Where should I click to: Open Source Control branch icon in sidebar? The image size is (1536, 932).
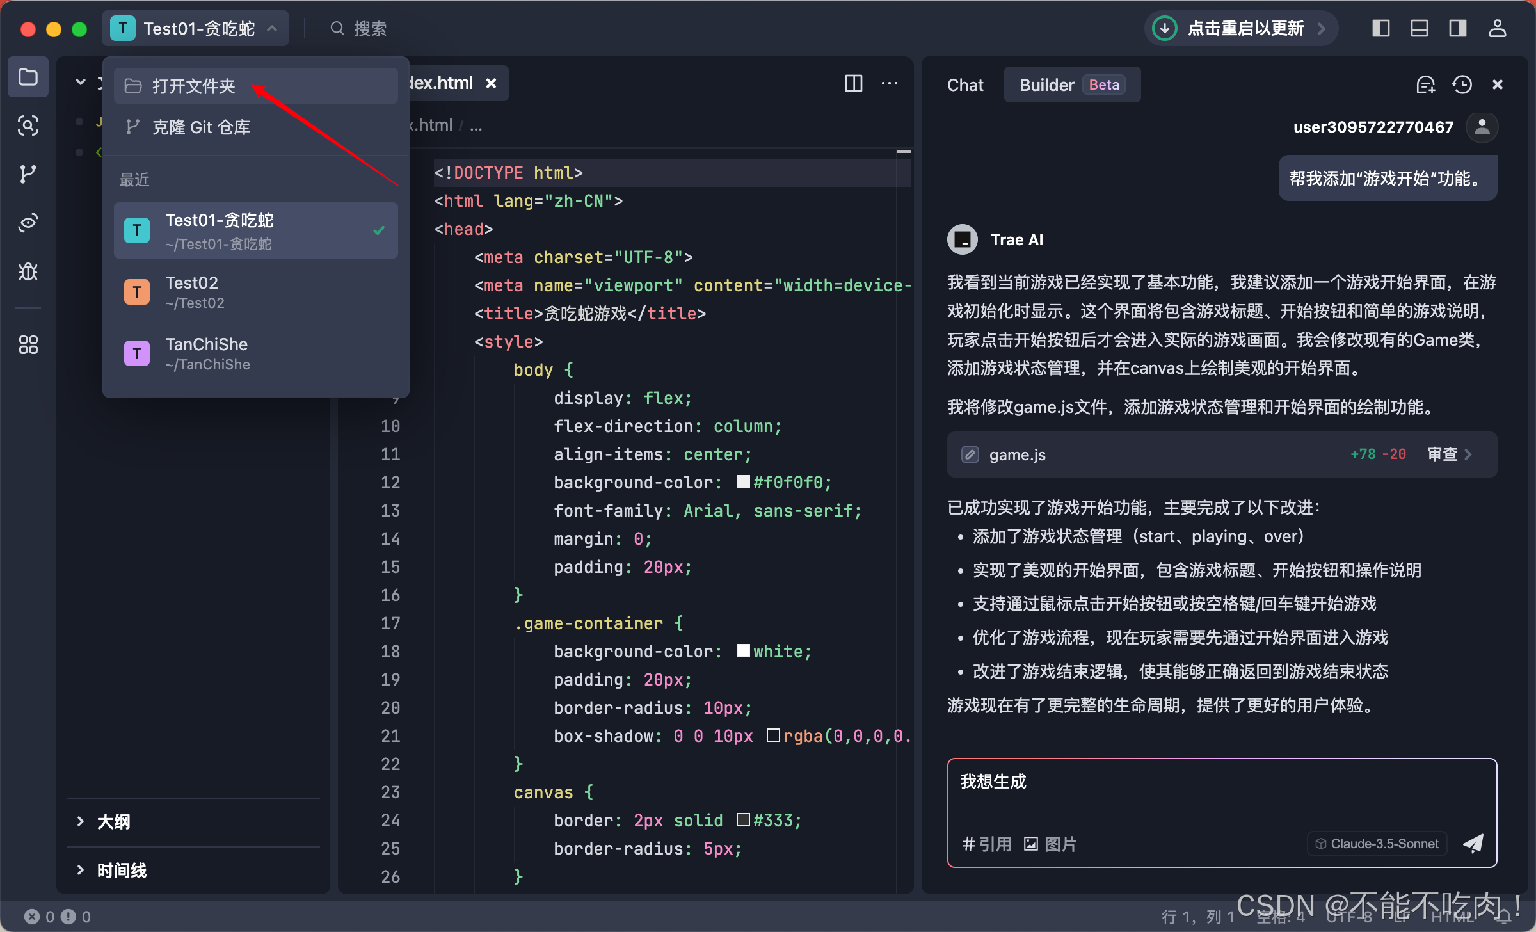pyautogui.click(x=28, y=174)
